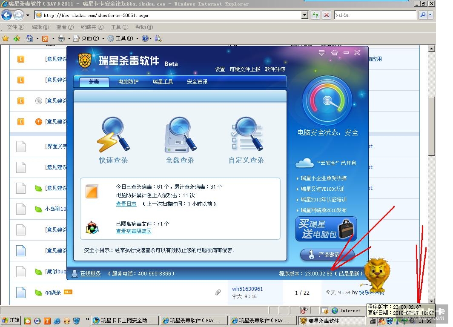Open the 收藏夹(A) menu
Screen dimensions: 453x327
click(x=92, y=27)
